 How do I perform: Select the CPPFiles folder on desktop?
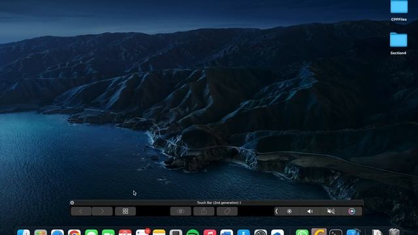(399, 7)
